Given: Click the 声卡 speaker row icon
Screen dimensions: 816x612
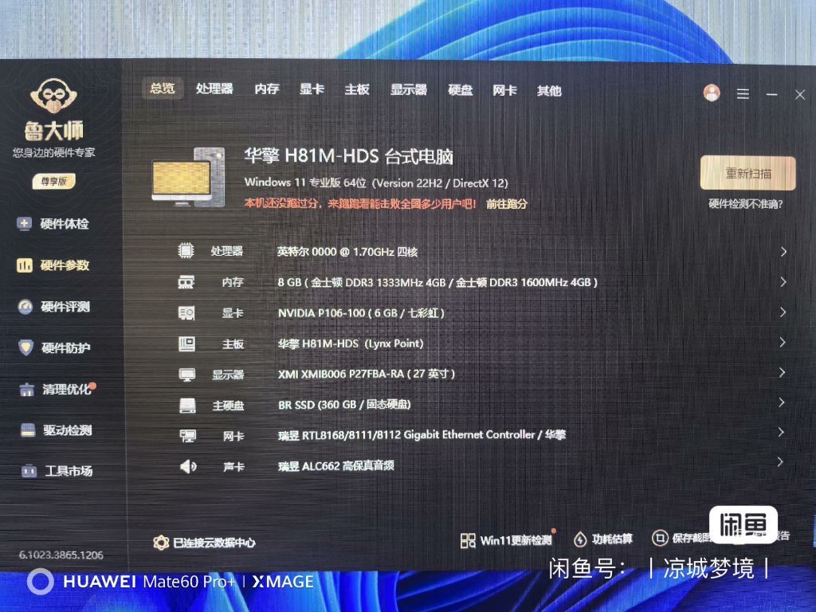Looking at the screenshot, I should 188,466.
